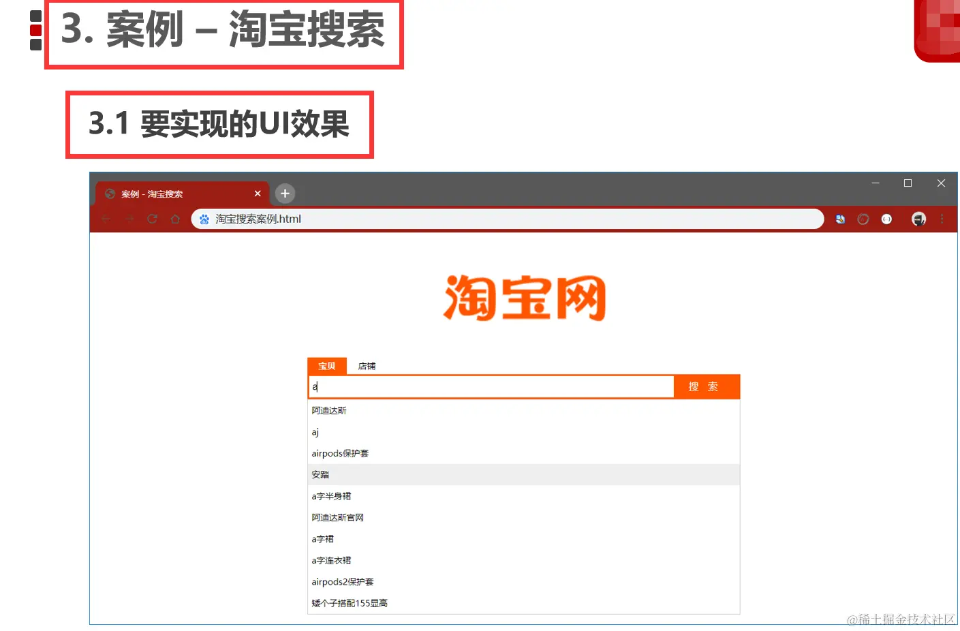Choose suggestion 阿迪达斯官网
The image size is (960, 631).
tap(523, 517)
